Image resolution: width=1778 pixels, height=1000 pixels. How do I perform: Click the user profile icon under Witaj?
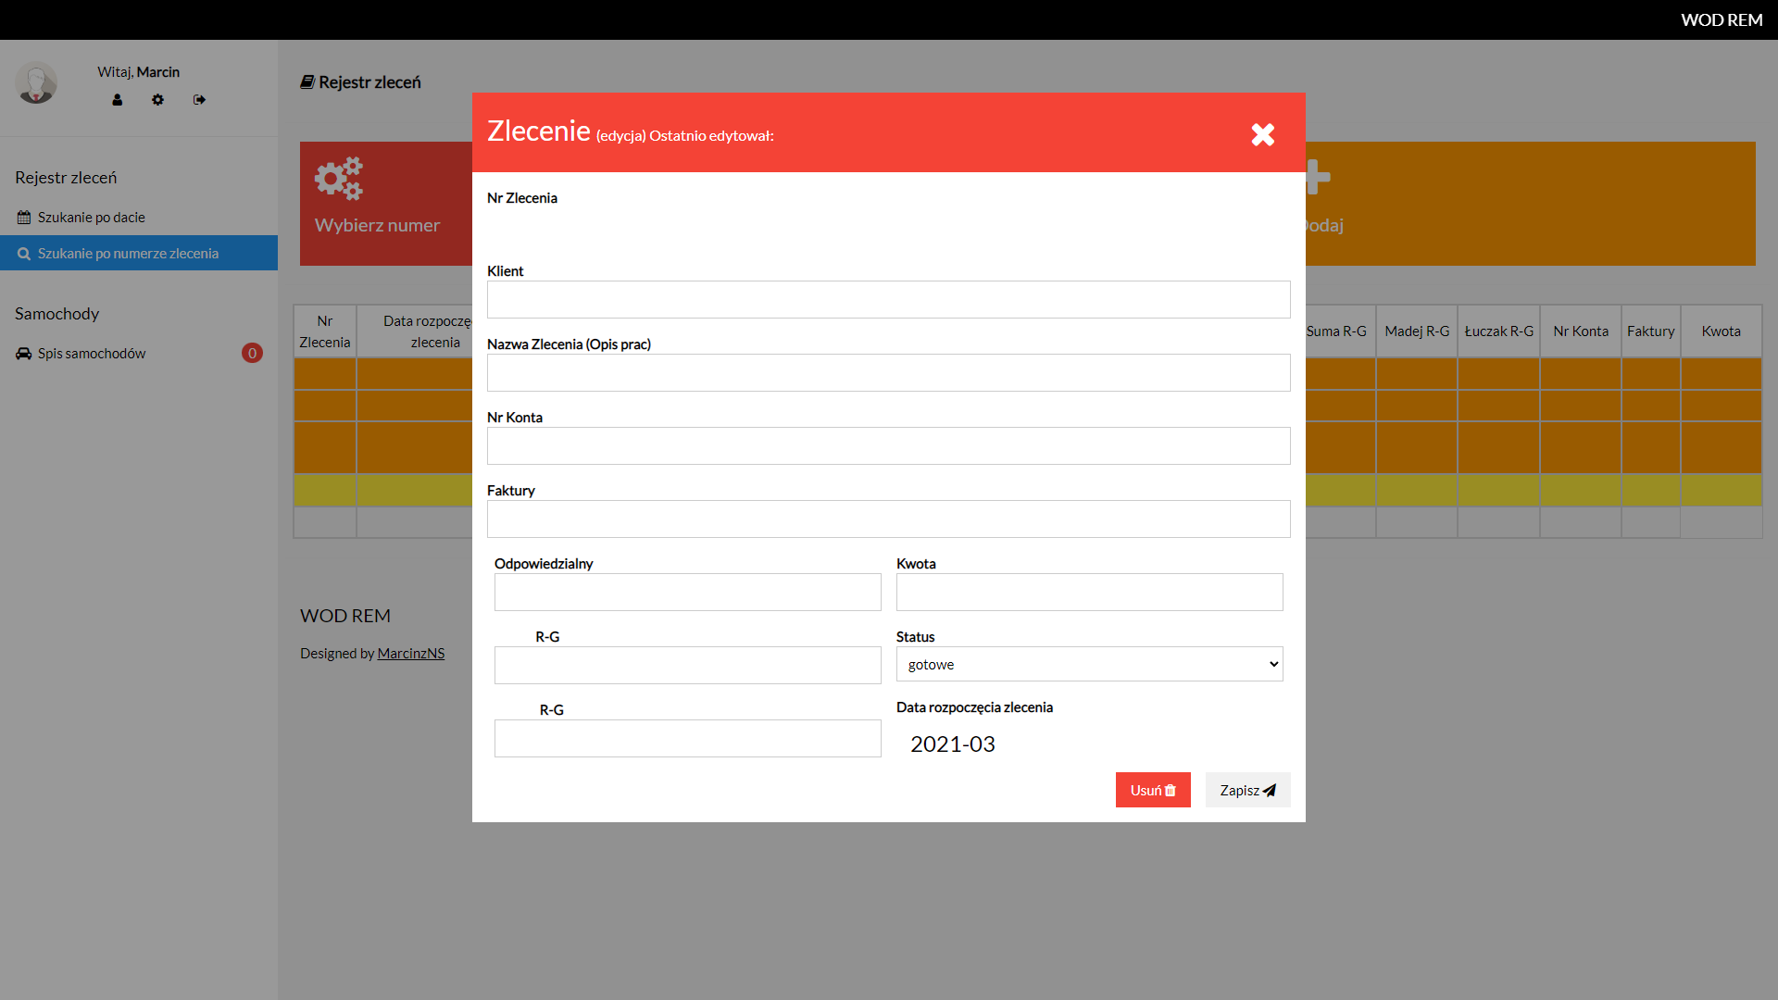[118, 100]
